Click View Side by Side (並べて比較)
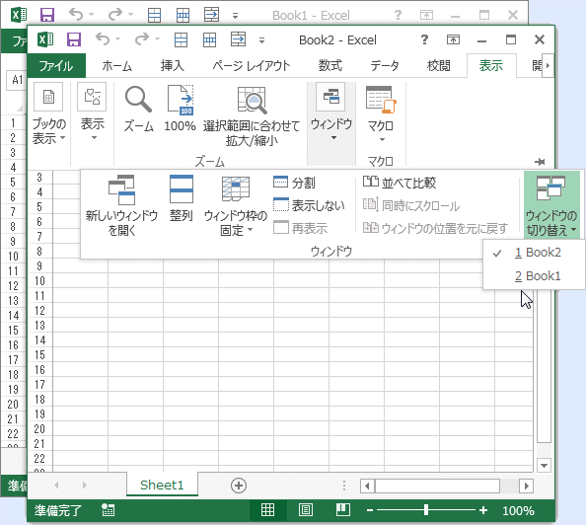Screen dimensions: 586x525 click(x=400, y=183)
